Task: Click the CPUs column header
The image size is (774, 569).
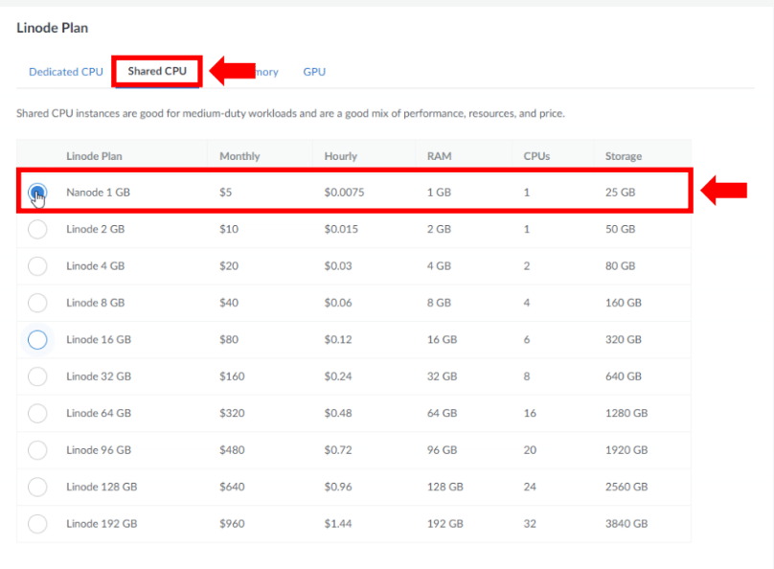Action: click(536, 156)
